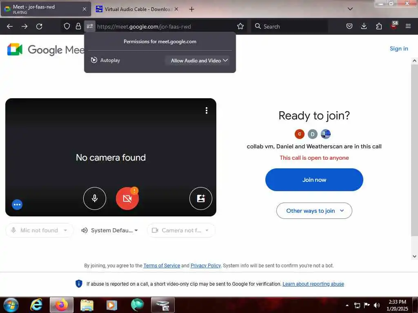Image resolution: width=418 pixels, height=313 pixels.
Task: Go forward with the browser forward arrow
Action: coord(24,26)
